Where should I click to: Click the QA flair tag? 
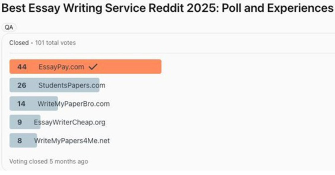click(9, 27)
